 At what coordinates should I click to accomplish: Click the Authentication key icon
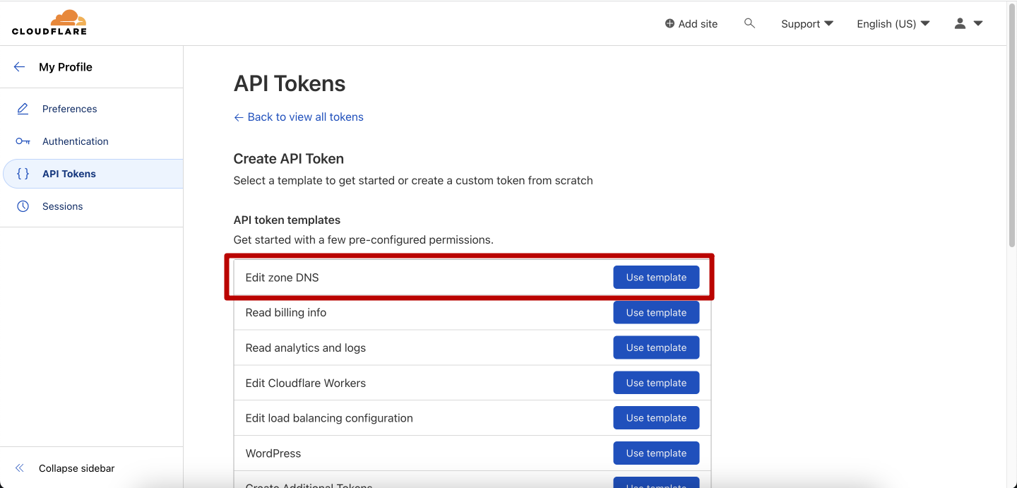(23, 141)
